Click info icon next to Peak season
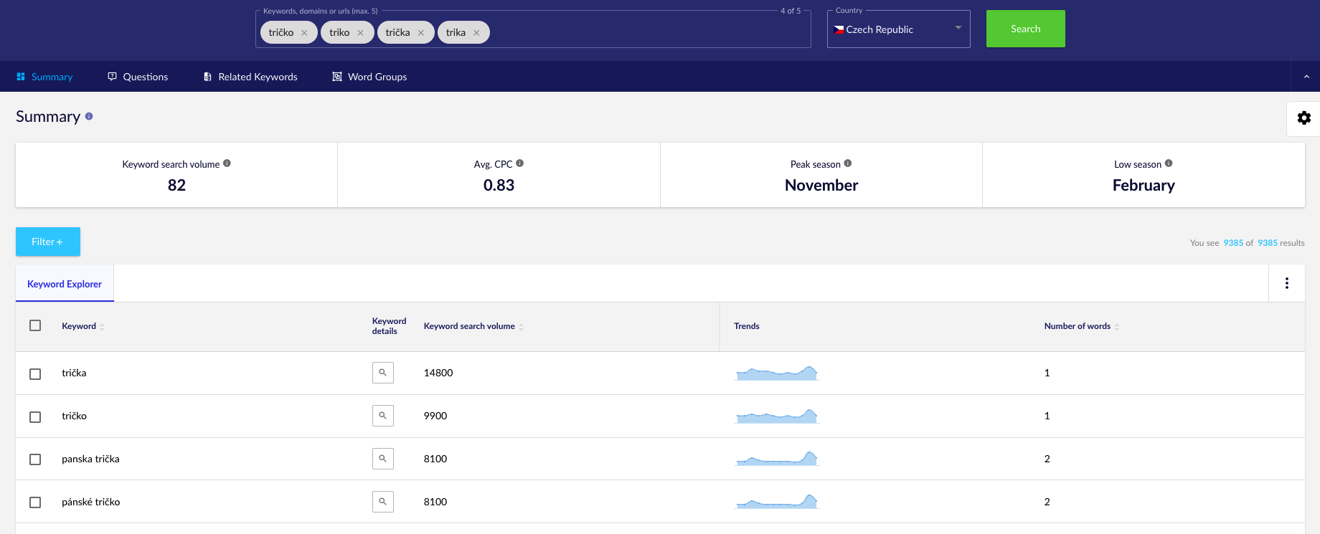1320x534 pixels. click(848, 163)
